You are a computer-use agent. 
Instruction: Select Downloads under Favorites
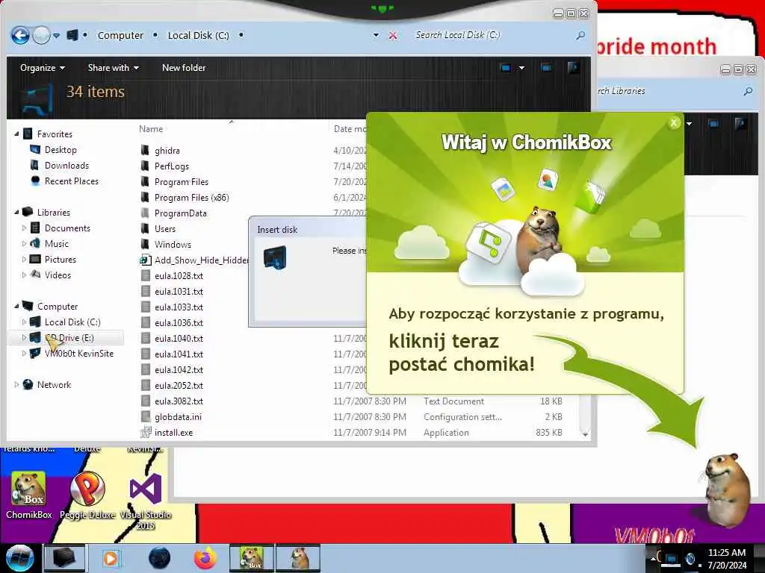[x=66, y=165]
